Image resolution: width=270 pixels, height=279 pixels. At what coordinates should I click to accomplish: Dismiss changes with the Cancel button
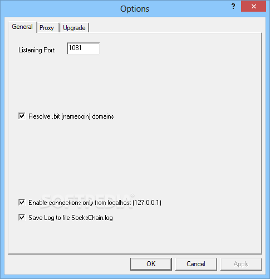tap(196, 264)
